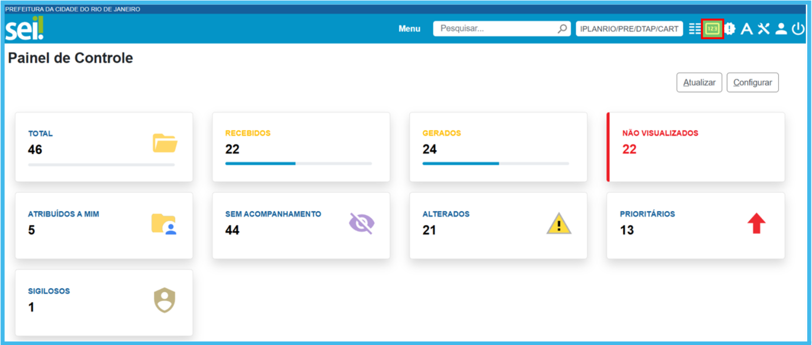
Task: Click the SEI logo
Action: (24, 29)
